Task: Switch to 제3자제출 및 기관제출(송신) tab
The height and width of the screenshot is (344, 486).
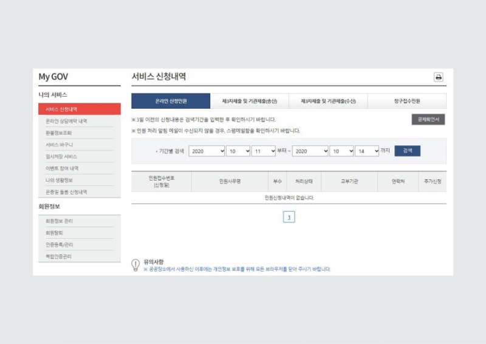Action: [249, 101]
